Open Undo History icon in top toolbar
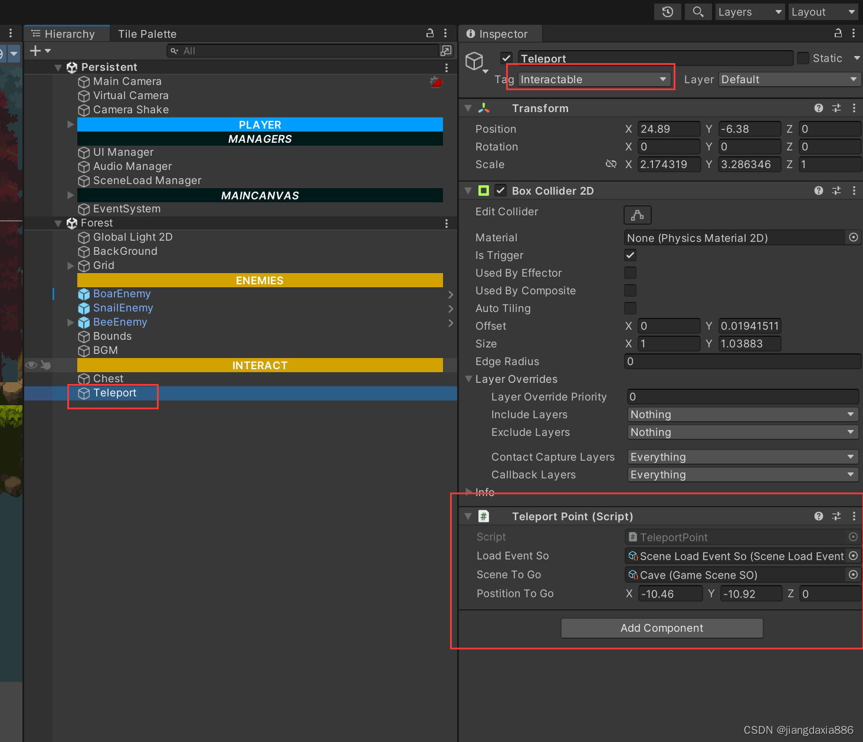Image resolution: width=863 pixels, height=742 pixels. (x=668, y=12)
